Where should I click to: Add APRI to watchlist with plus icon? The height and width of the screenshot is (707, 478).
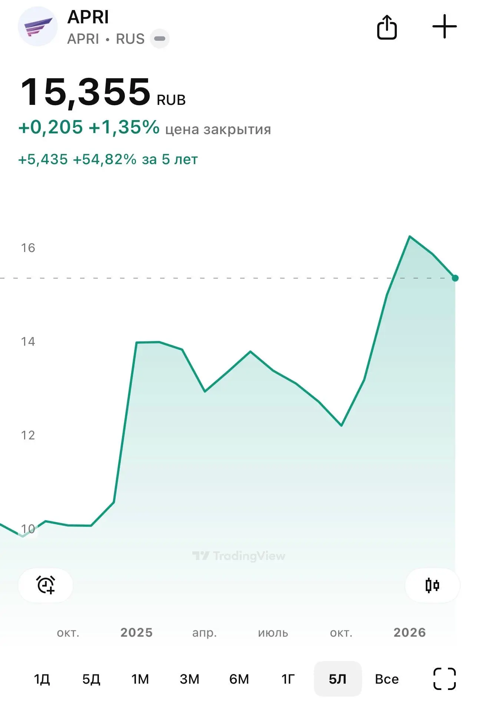pos(444,27)
